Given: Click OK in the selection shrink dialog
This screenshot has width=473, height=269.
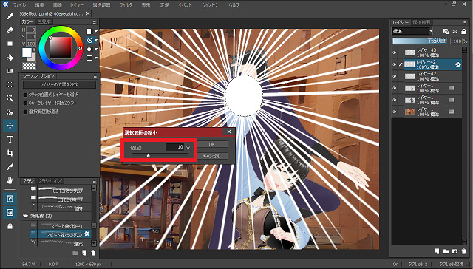Looking at the screenshot, I should [212, 144].
